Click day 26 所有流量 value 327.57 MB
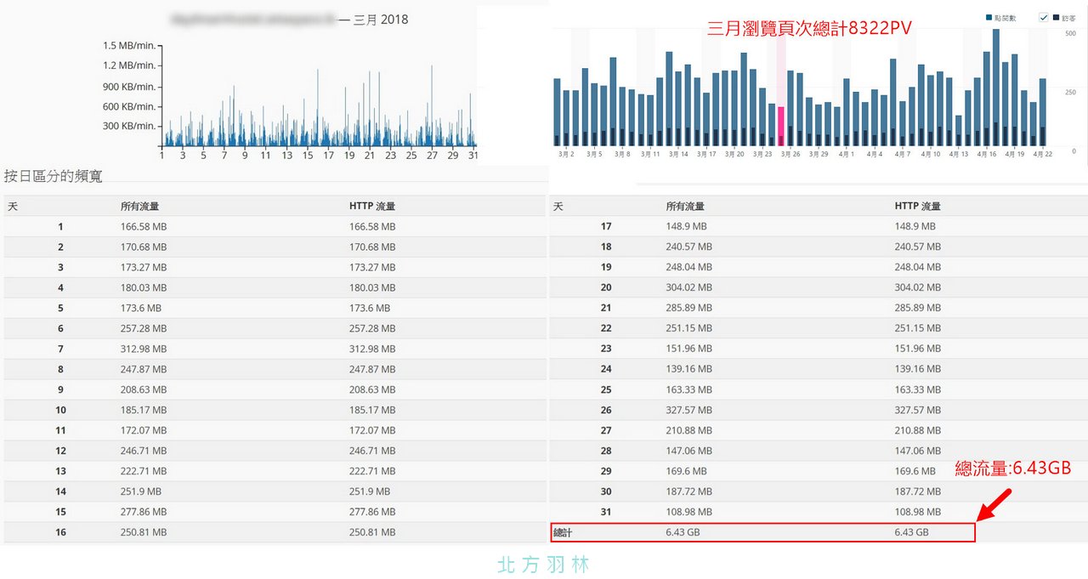Image resolution: width=1088 pixels, height=579 pixels. click(x=689, y=410)
